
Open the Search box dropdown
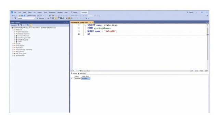click(x=75, y=12)
